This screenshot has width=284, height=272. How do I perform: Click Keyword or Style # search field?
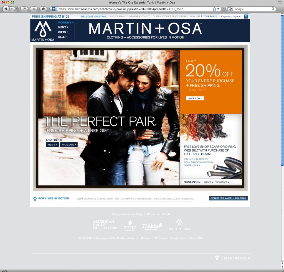(x=232, y=16)
